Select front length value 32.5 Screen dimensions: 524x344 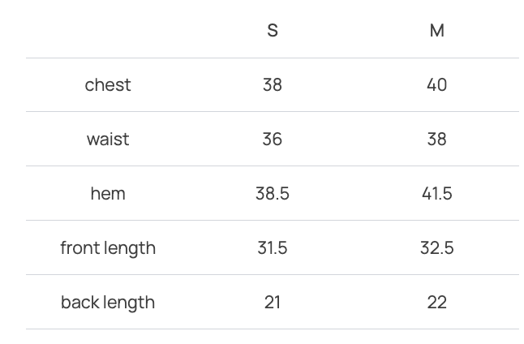pyautogui.click(x=436, y=248)
